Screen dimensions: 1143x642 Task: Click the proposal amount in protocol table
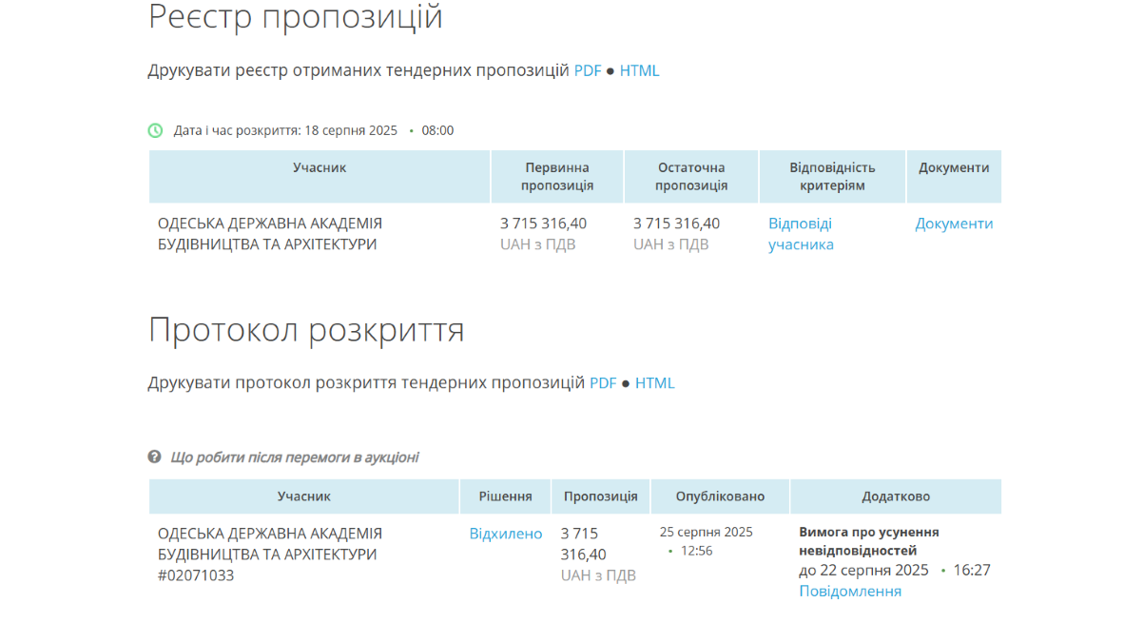[584, 544]
